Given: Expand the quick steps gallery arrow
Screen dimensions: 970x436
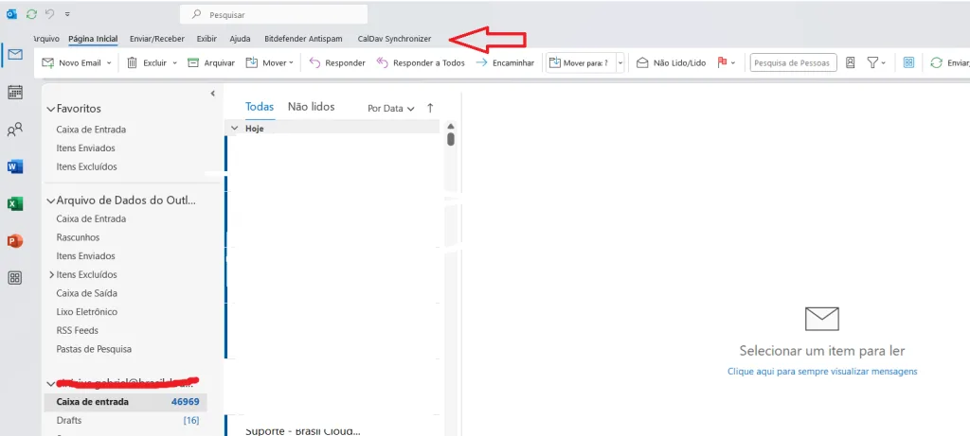Looking at the screenshot, I should (620, 63).
